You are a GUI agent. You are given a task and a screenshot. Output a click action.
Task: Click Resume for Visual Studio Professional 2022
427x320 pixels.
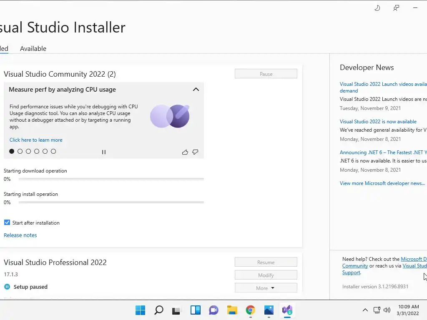[x=266, y=262]
